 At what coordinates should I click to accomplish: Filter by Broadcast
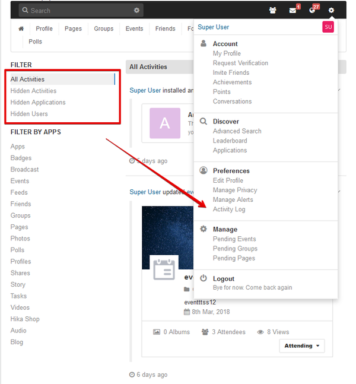point(24,170)
